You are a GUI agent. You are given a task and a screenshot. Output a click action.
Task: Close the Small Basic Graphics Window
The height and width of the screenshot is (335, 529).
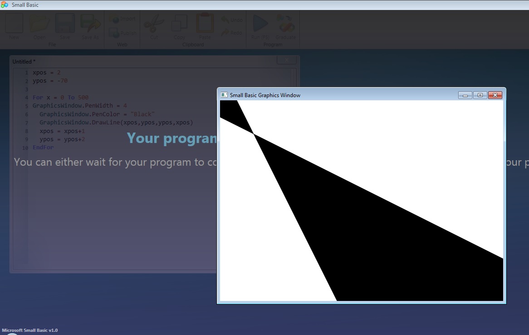495,95
